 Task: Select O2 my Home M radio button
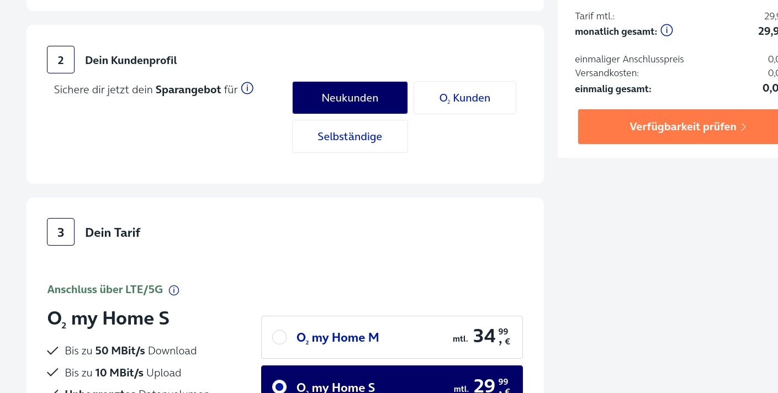pos(279,337)
